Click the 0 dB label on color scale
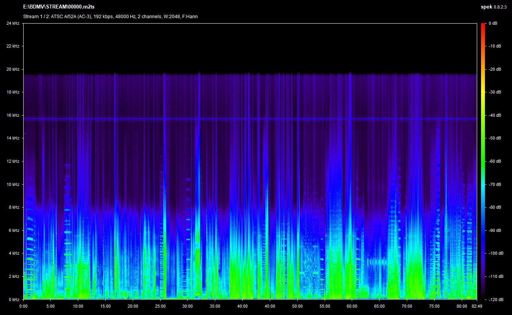512x315 pixels. pos(493,24)
